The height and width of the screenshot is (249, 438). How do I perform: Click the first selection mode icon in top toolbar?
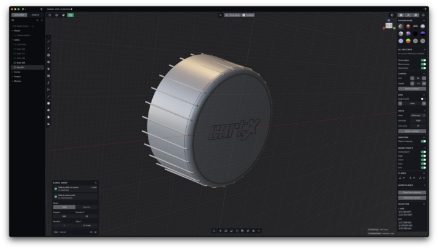pyautogui.click(x=50, y=15)
